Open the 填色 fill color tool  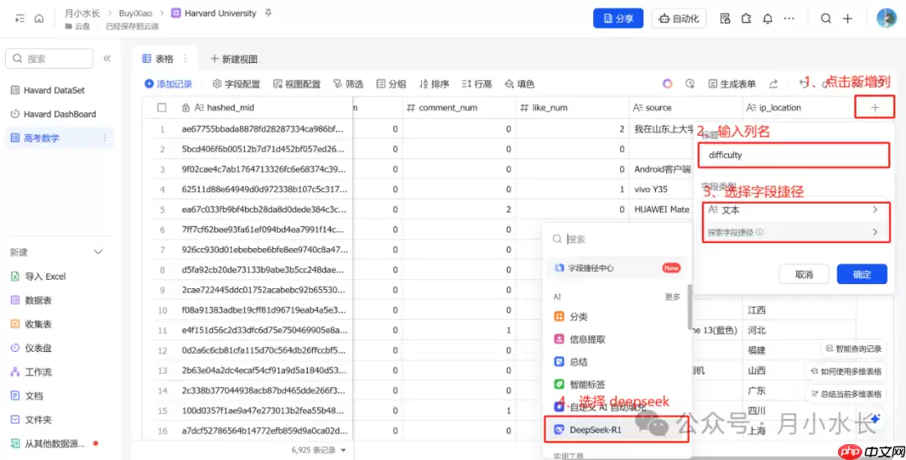pos(519,85)
